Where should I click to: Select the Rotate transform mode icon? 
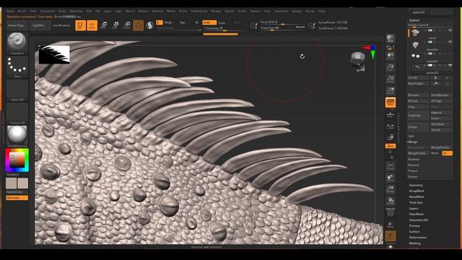pos(127,25)
